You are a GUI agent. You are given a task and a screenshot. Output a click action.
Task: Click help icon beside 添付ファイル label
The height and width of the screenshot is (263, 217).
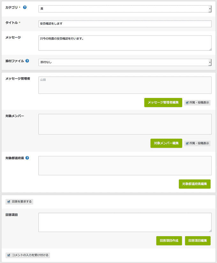tap(27, 61)
